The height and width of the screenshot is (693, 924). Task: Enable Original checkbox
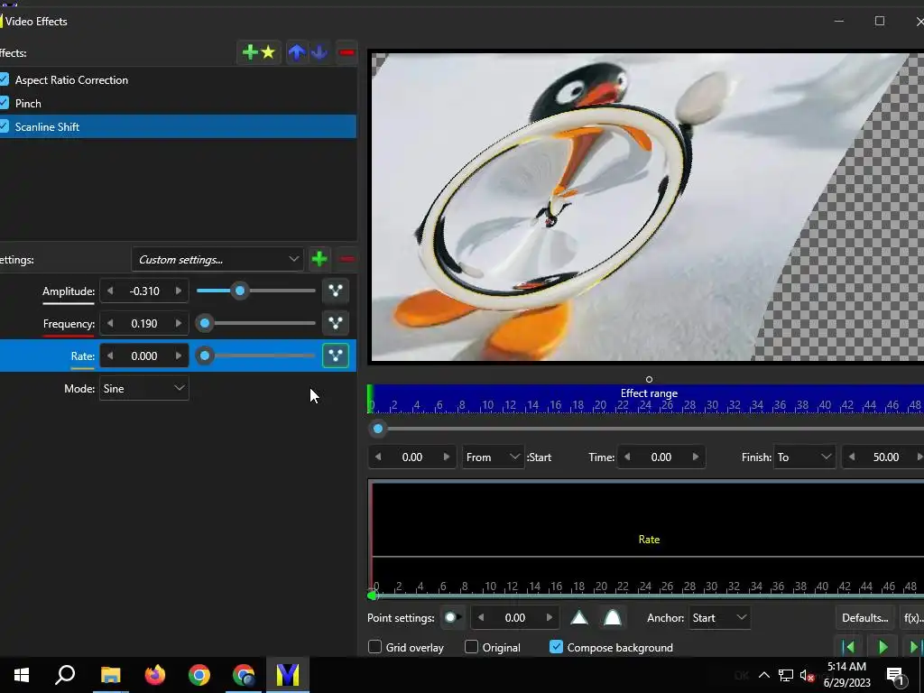point(471,647)
